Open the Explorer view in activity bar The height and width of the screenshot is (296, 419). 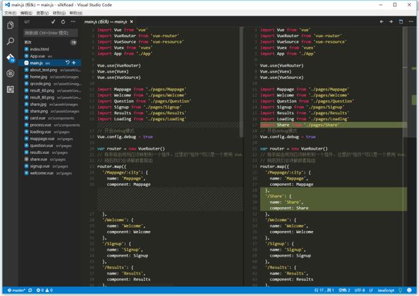(x=10, y=25)
